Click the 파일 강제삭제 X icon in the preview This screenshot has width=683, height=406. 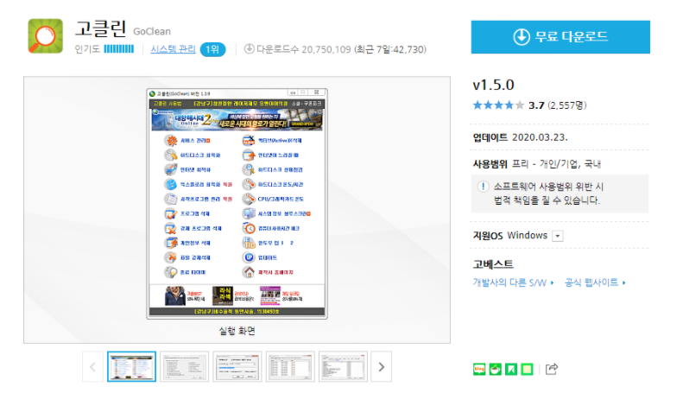tap(171, 257)
